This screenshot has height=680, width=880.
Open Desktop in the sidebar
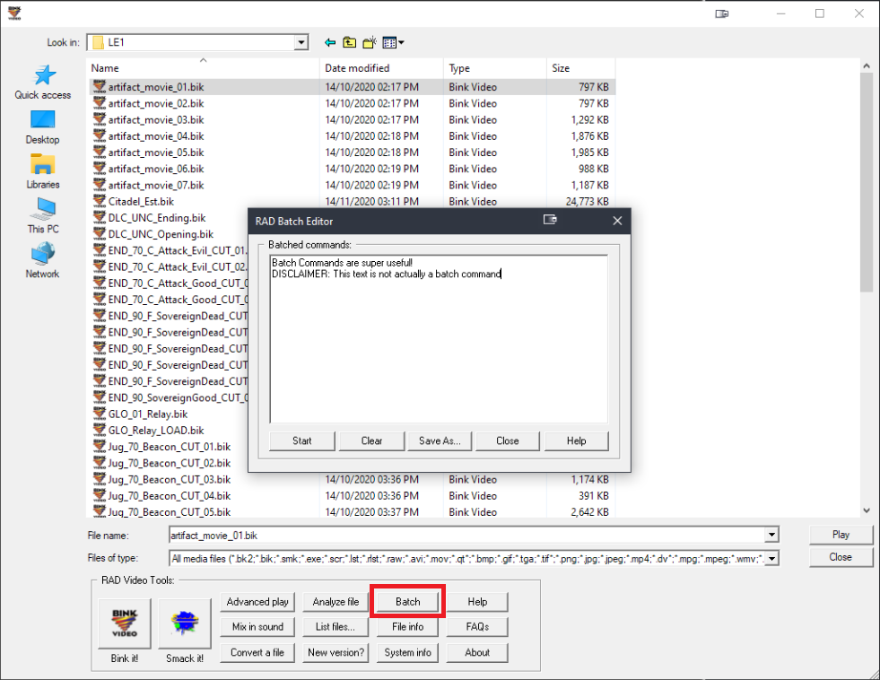(43, 127)
